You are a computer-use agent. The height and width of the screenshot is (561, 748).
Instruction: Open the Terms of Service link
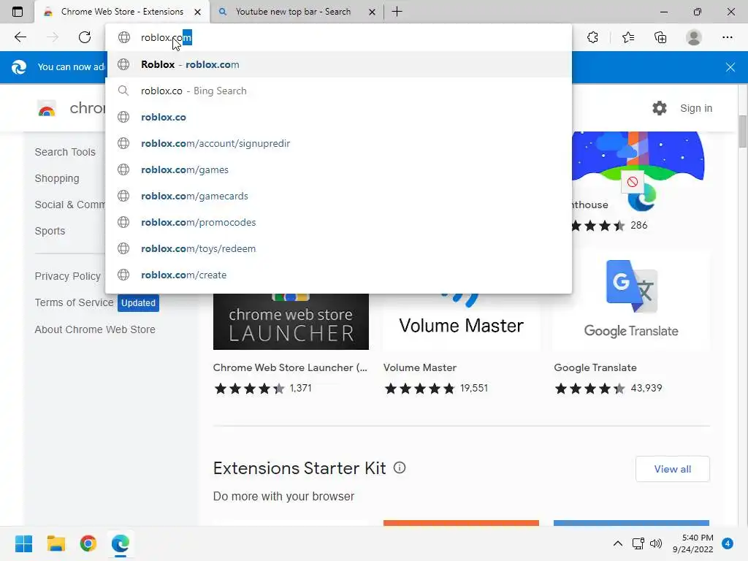pyautogui.click(x=74, y=302)
